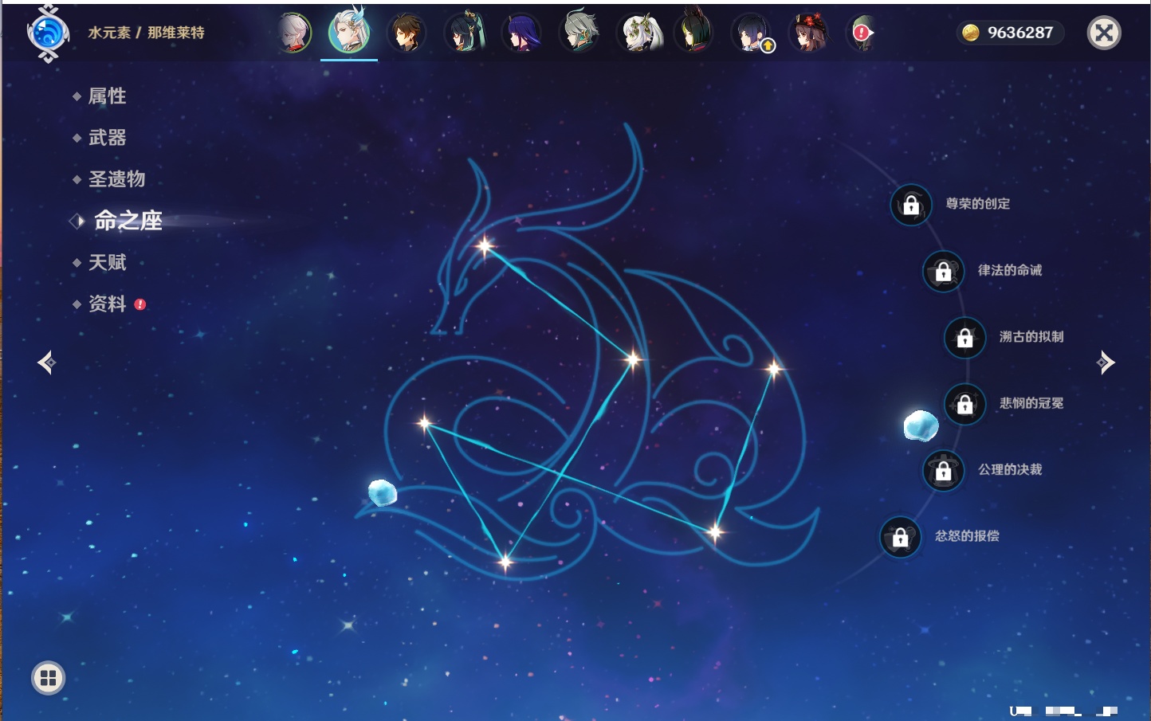Image resolution: width=1151 pixels, height=721 pixels.
Task: Click the lock icon beside 律法的命诫
Action: [x=943, y=271]
